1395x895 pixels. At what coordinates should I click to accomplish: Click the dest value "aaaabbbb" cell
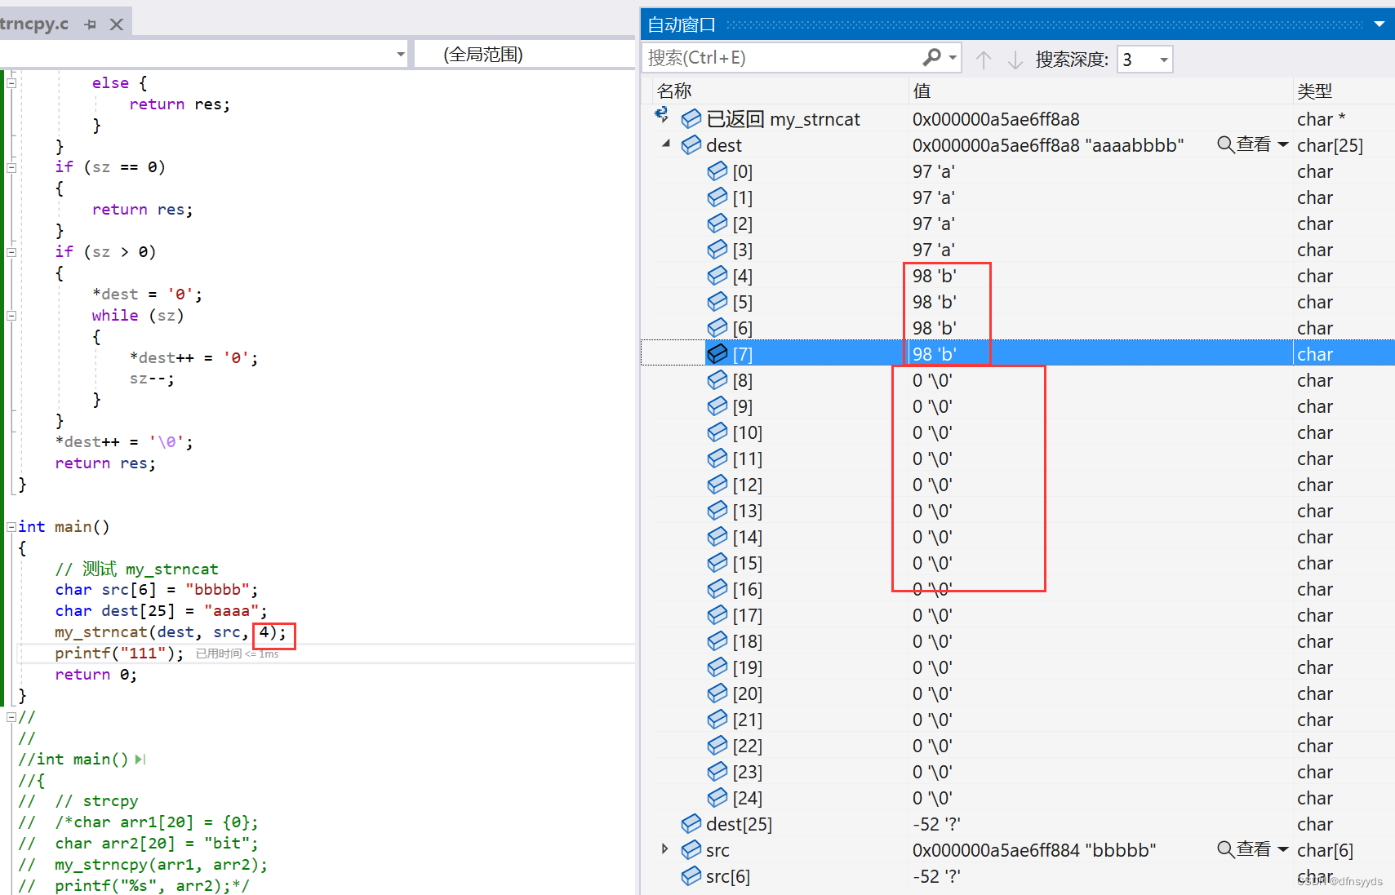click(x=1048, y=145)
